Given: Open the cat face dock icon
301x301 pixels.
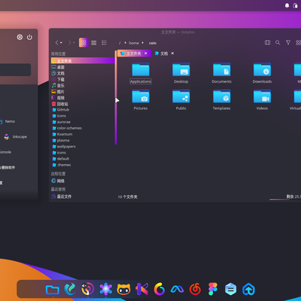Looking at the screenshot, I should [123, 289].
